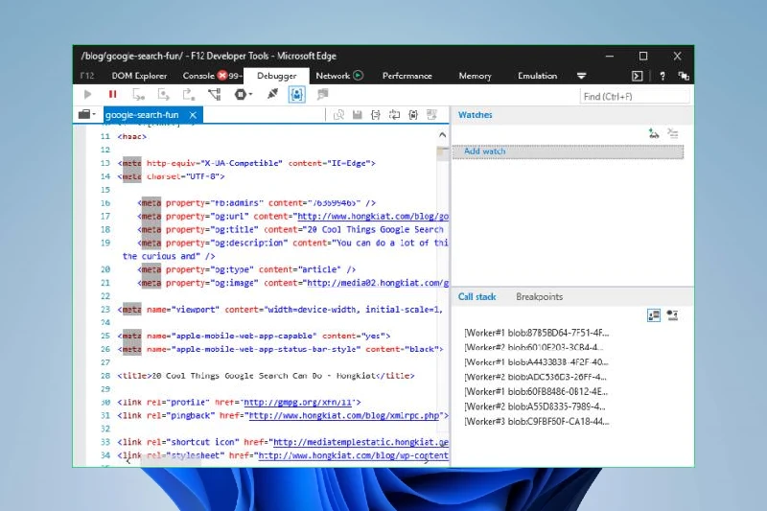The height and width of the screenshot is (511, 767).
Task: Click the red console error count badge
Action: 222,76
